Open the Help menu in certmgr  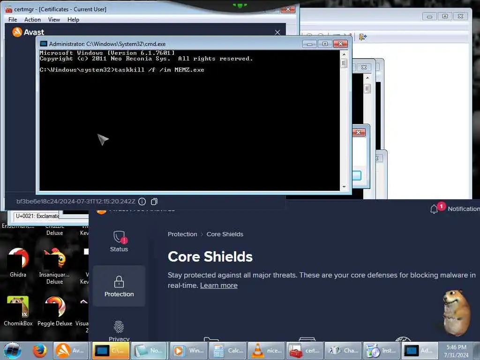(x=74, y=20)
